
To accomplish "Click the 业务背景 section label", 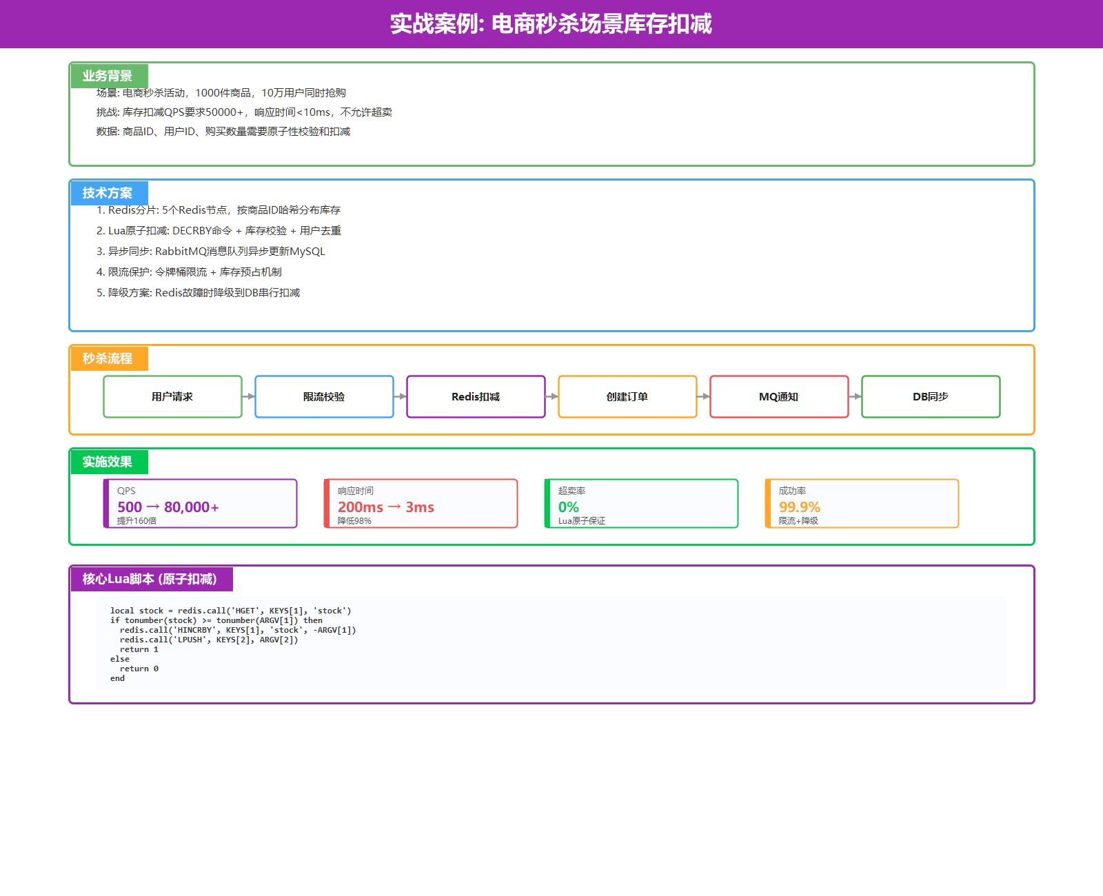I will coord(108,76).
